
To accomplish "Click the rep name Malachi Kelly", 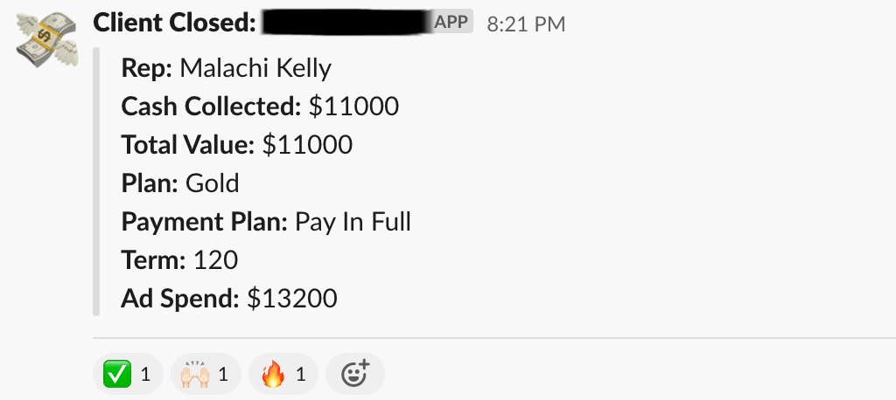I will (x=255, y=68).
